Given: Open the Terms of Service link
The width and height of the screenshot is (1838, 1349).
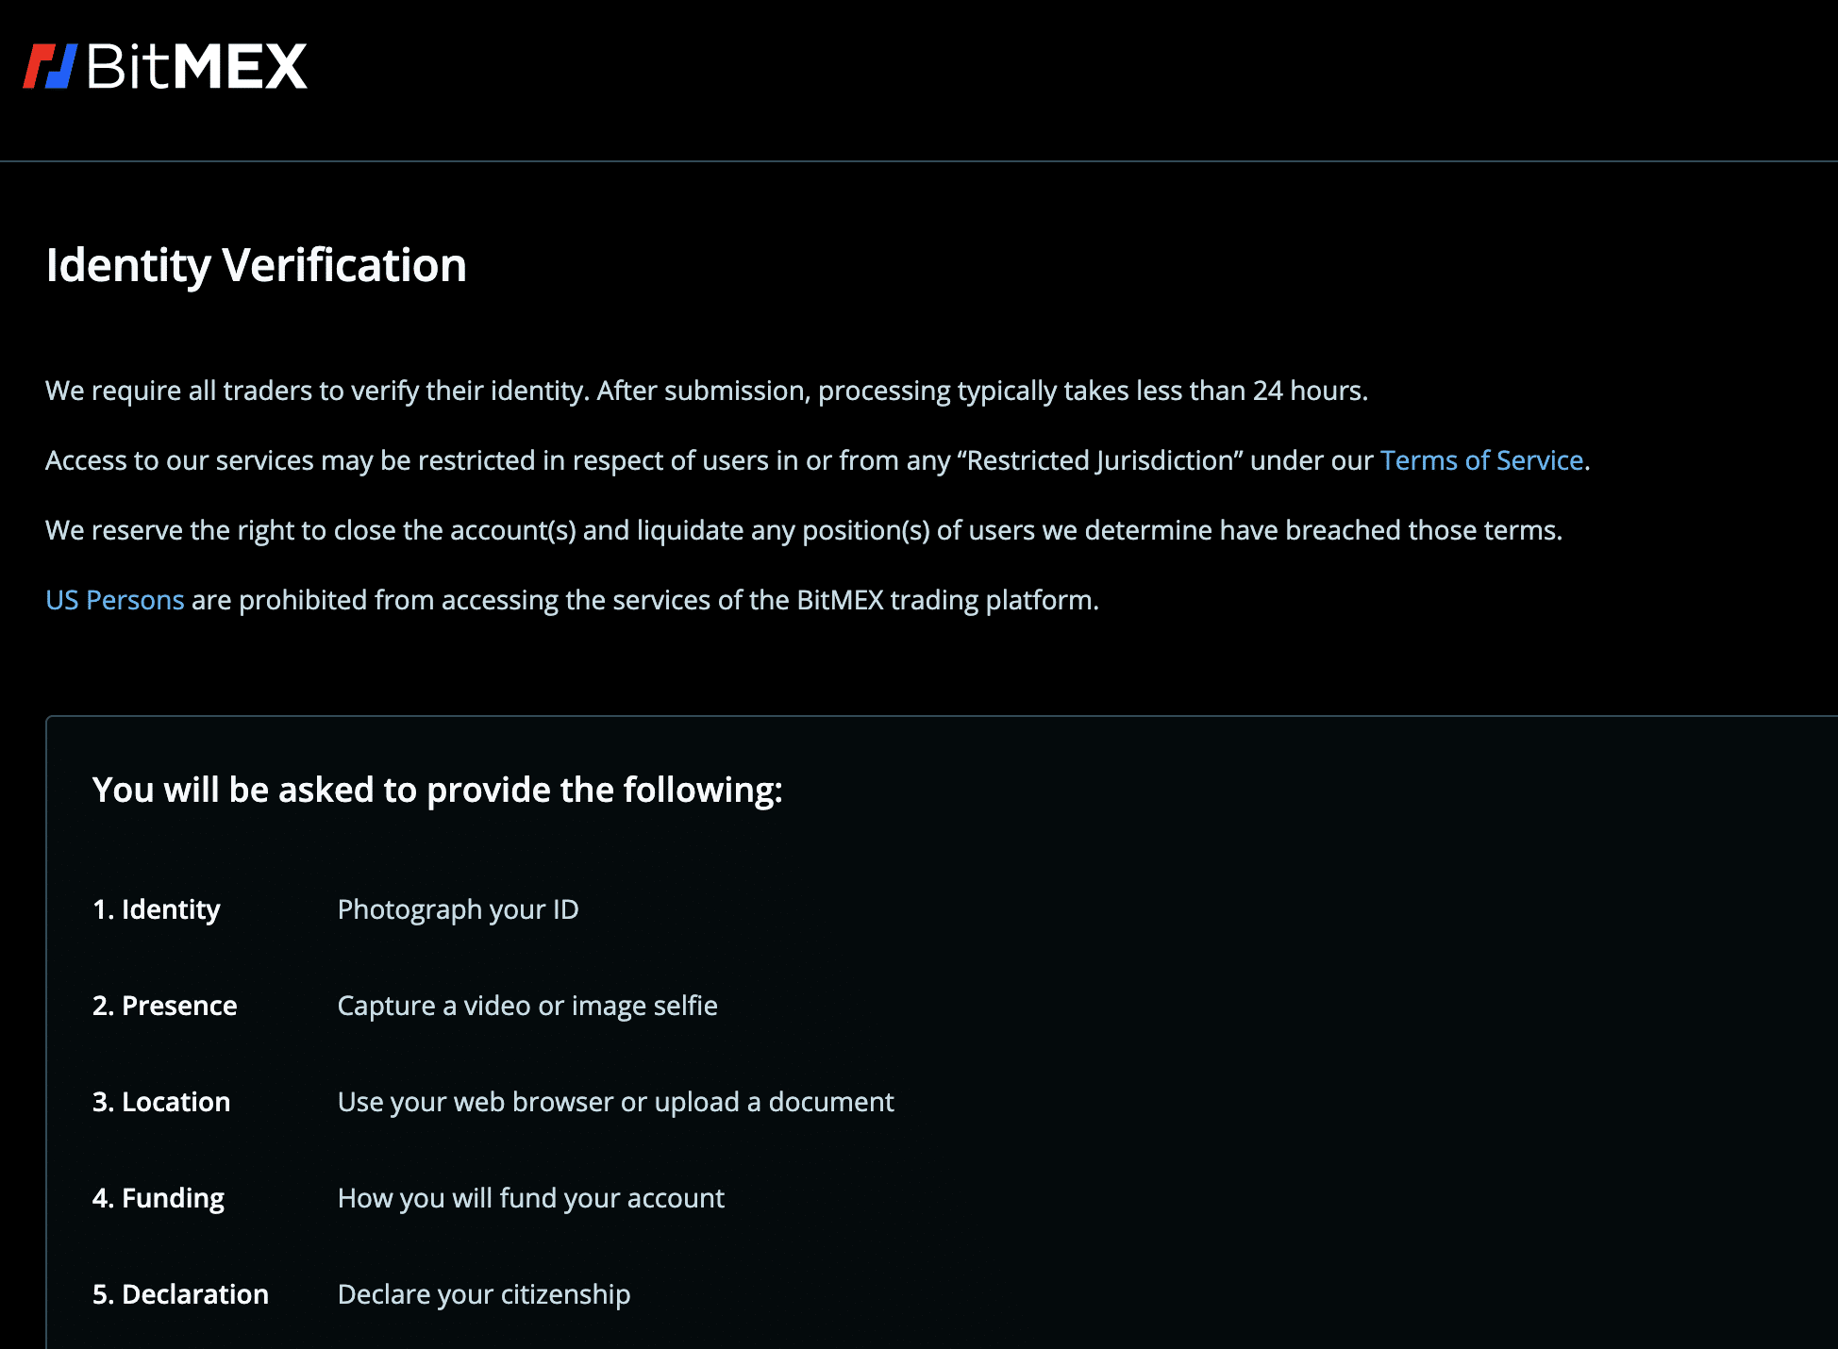Looking at the screenshot, I should [x=1481, y=460].
